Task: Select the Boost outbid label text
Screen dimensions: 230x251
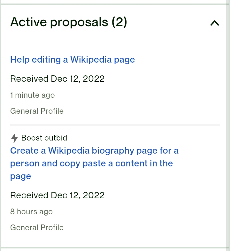Action: (x=44, y=138)
